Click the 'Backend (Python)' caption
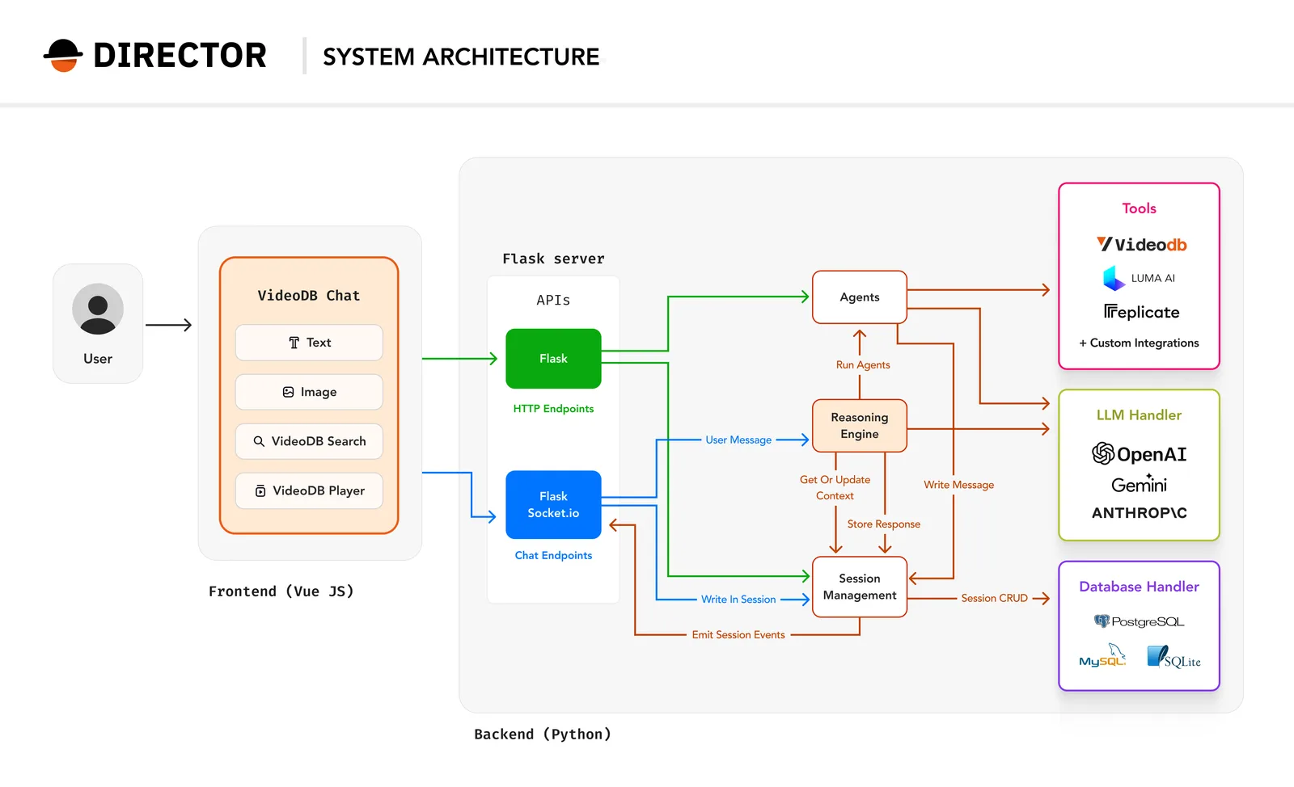The image size is (1294, 787). tap(543, 734)
